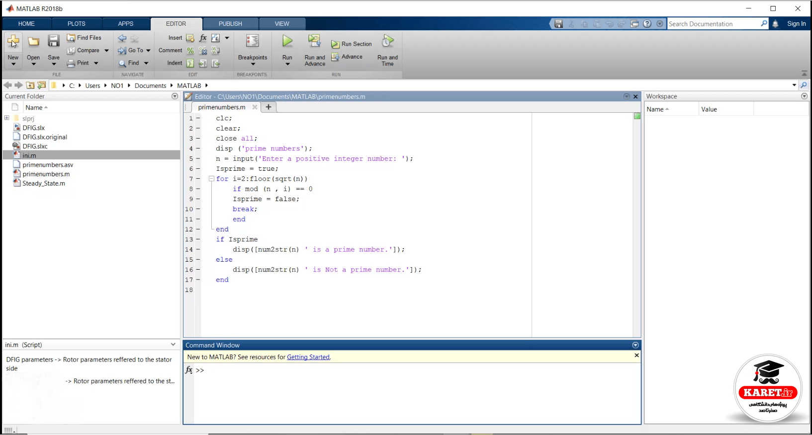Open the New dropdown arrow
Screen dimensions: 812x435
pyautogui.click(x=13, y=64)
